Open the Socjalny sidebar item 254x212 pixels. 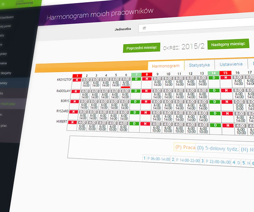tap(6, 73)
